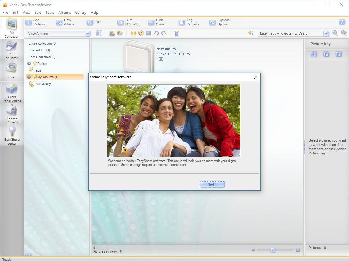
Task: Select the Tags tree item
Action: [x=35, y=70]
